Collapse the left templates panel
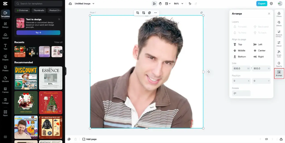The image size is (285, 143). pos(66,71)
